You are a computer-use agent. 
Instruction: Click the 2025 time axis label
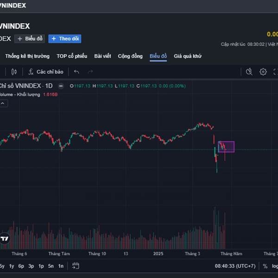click(158, 254)
